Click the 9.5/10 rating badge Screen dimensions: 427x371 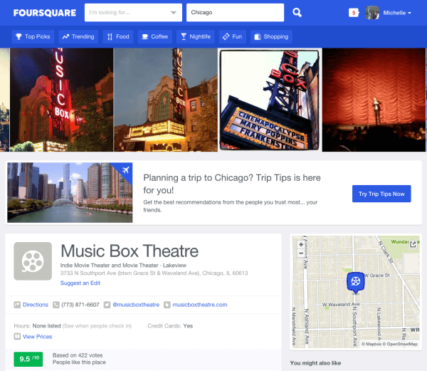(x=28, y=359)
